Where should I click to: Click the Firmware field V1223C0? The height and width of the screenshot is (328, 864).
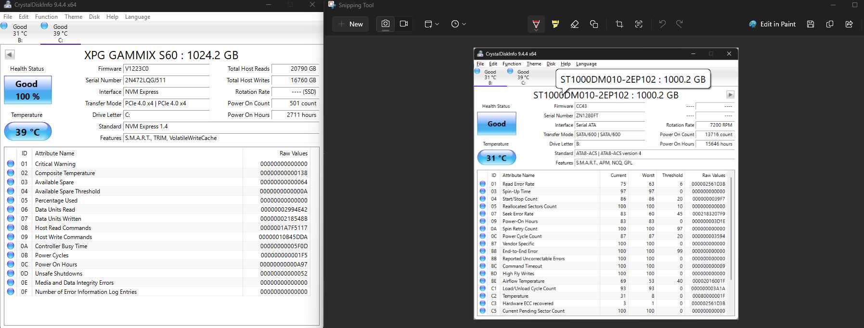click(167, 69)
